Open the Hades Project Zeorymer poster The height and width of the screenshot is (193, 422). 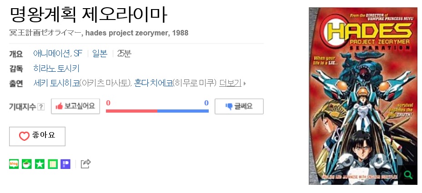363,96
